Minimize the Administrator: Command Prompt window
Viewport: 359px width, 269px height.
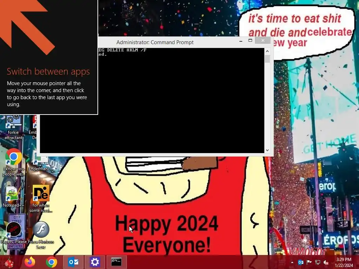click(x=241, y=41)
